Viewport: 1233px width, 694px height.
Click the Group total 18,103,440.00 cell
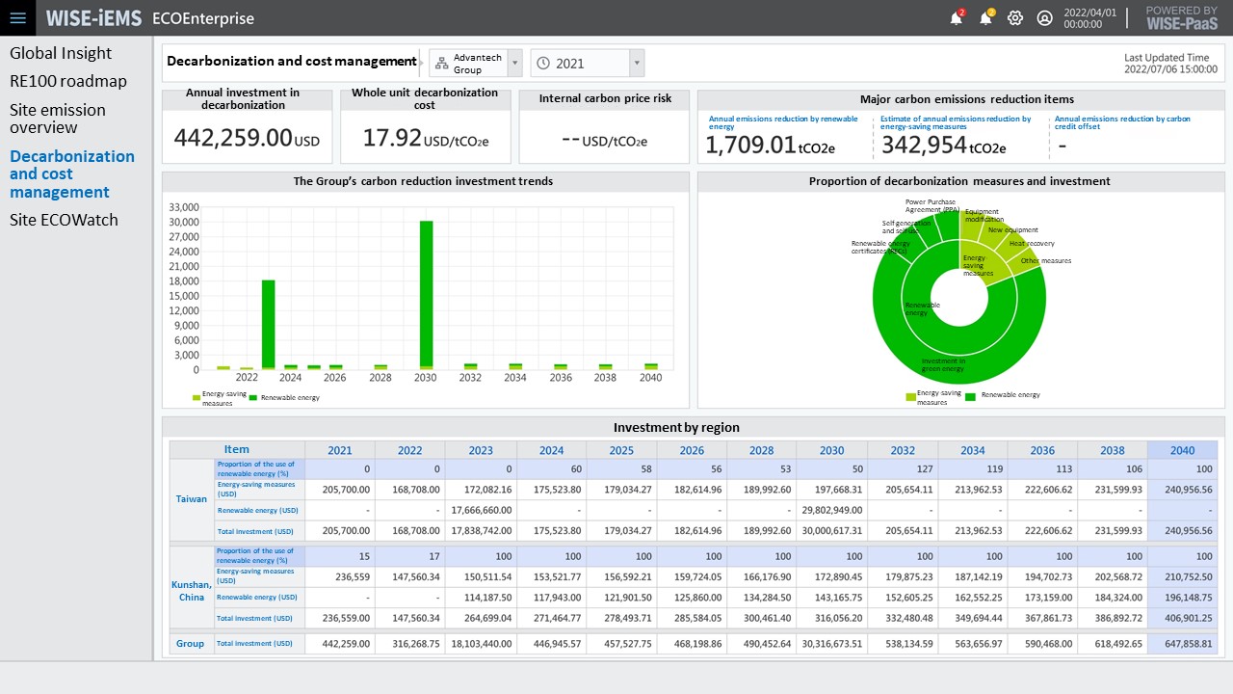click(x=481, y=644)
